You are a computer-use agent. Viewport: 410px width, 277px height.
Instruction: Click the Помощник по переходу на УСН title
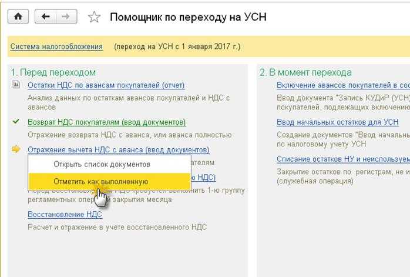(x=189, y=17)
